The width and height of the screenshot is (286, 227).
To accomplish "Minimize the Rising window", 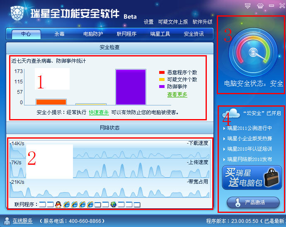I will (x=271, y=6).
